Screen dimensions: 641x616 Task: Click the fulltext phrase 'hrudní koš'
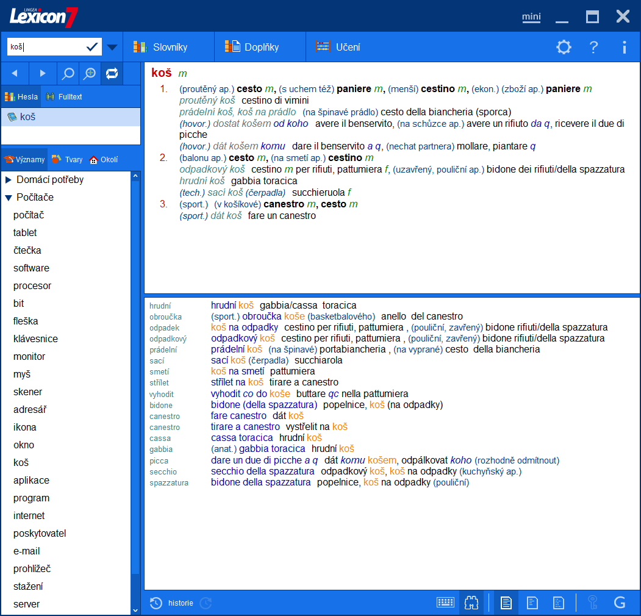pos(232,306)
